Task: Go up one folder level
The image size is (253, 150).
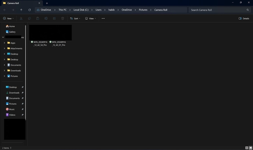Action: 21,10
